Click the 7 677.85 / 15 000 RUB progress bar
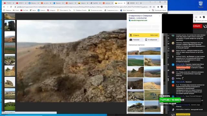This screenshot has height=116, width=207. 180,100
